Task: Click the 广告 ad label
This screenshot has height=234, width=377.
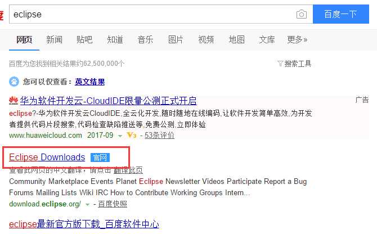Action: click(362, 100)
